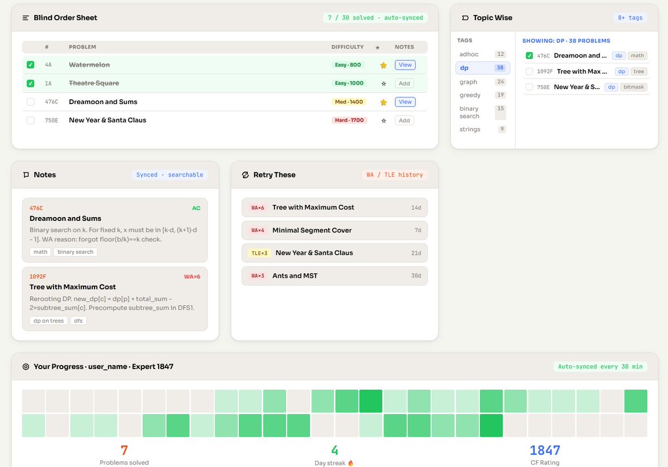Click the Synced · searchable badge
Screen dimensions: 668x467
[x=170, y=175]
